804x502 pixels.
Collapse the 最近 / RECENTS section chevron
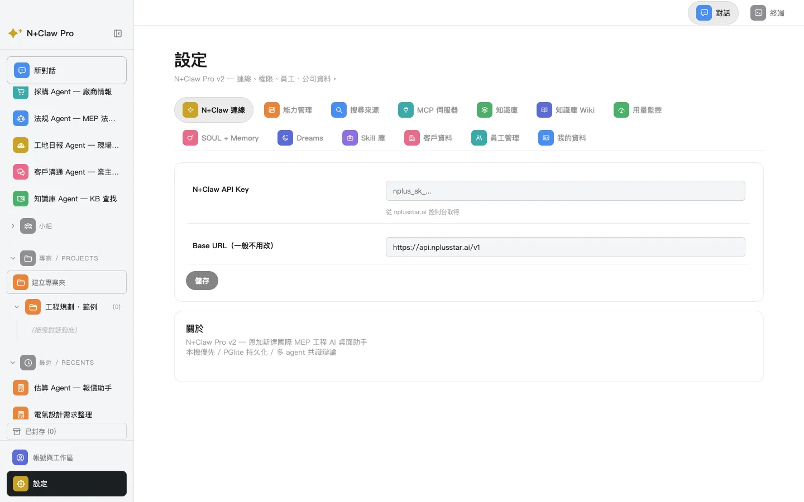13,363
